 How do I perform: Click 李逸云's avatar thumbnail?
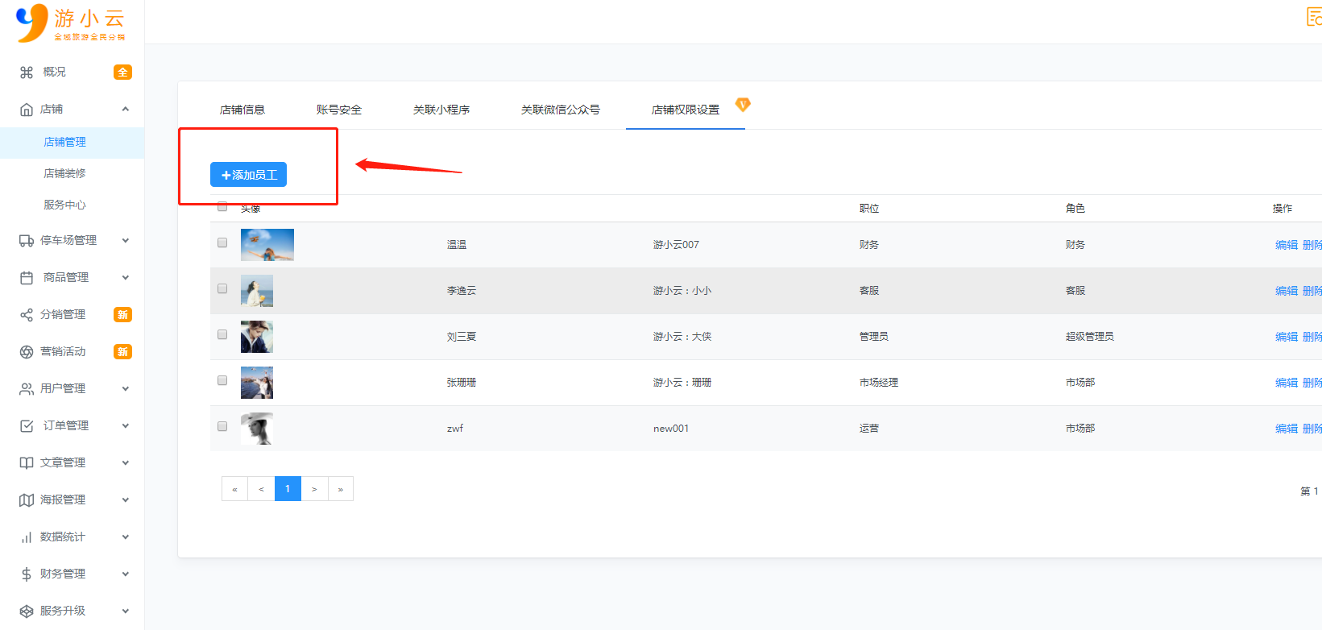point(257,291)
